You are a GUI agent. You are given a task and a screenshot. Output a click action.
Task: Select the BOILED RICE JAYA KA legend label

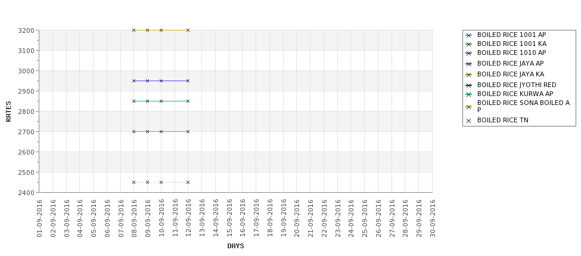click(x=511, y=74)
